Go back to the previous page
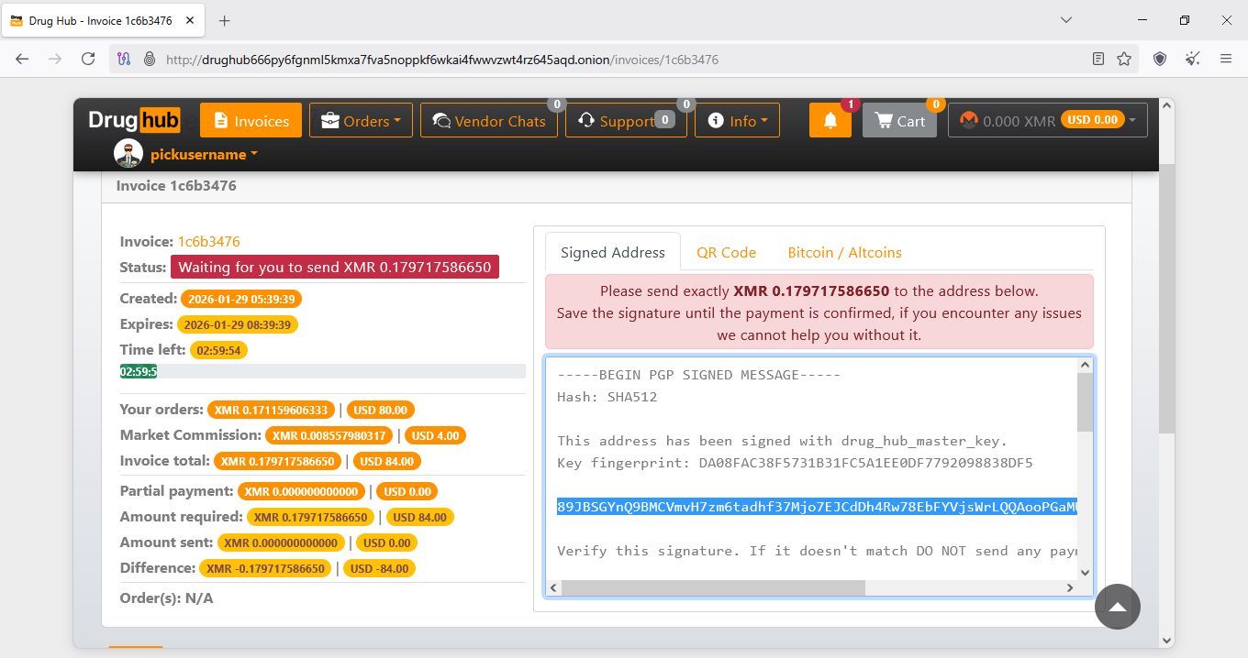 pos(22,59)
